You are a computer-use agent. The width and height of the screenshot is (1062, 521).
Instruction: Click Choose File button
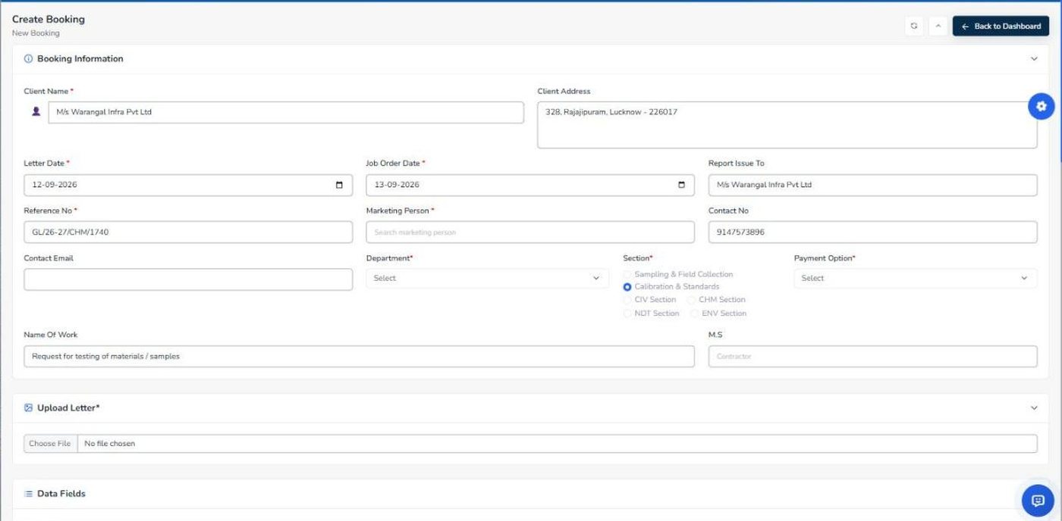tap(50, 444)
